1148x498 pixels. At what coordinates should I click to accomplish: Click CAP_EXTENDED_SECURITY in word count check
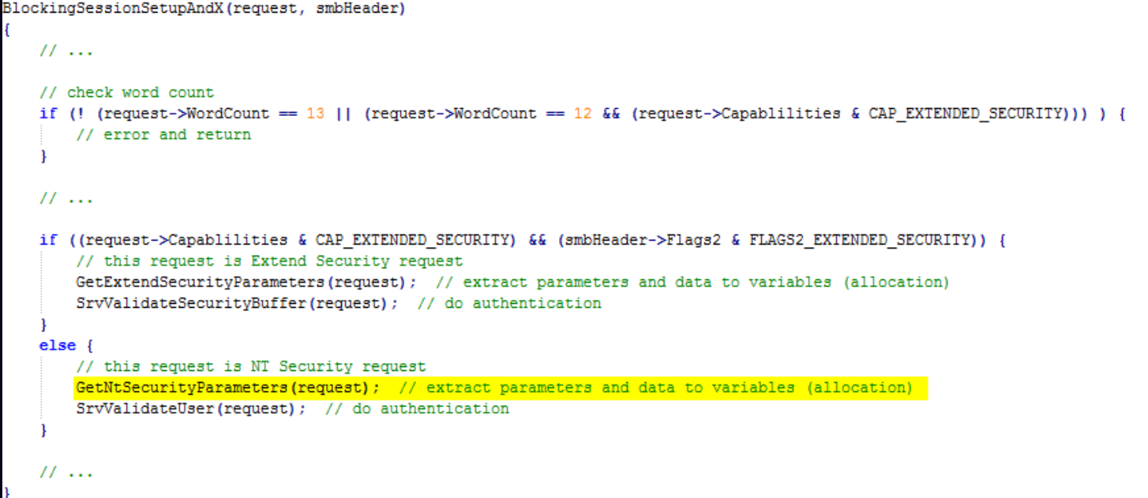pos(966,113)
